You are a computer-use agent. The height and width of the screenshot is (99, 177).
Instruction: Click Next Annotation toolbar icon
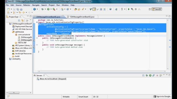(8, 12)
